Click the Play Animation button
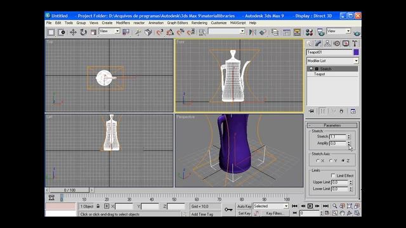This screenshot has height=228, width=406. click(310, 206)
